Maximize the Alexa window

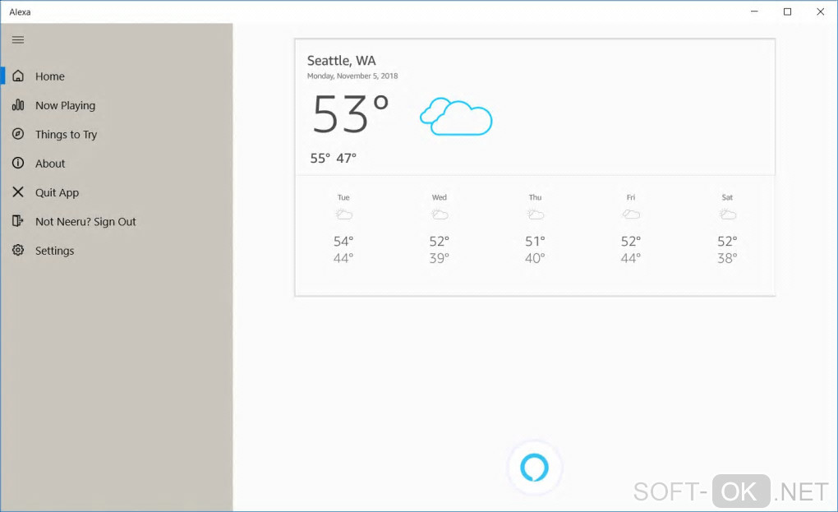[x=787, y=12]
